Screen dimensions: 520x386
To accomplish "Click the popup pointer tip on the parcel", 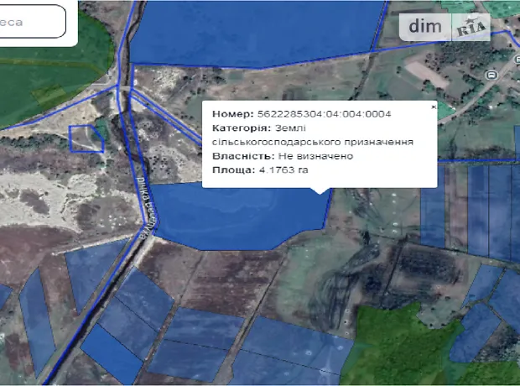I will pos(317,192).
